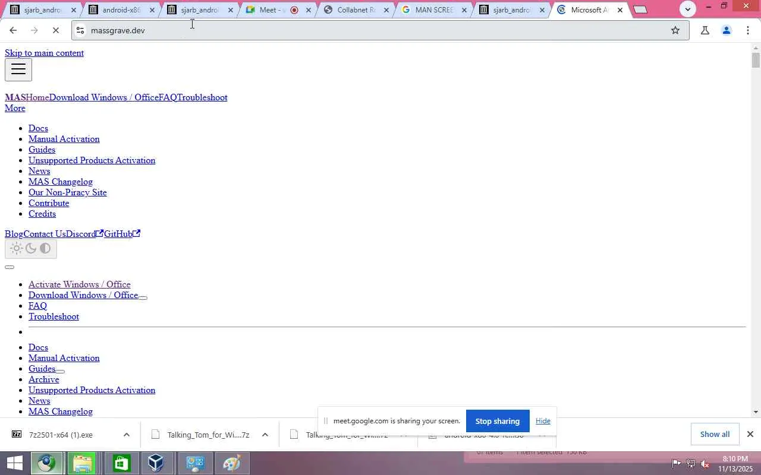761x475 pixels.
Task: Open a new browser tab
Action: [x=640, y=9]
